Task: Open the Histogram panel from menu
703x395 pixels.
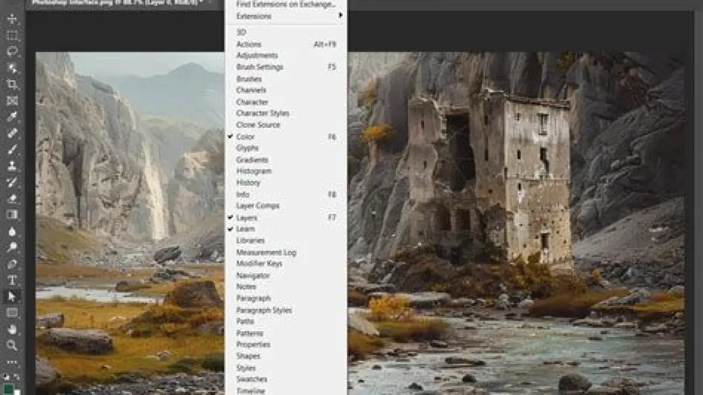Action: (x=254, y=171)
